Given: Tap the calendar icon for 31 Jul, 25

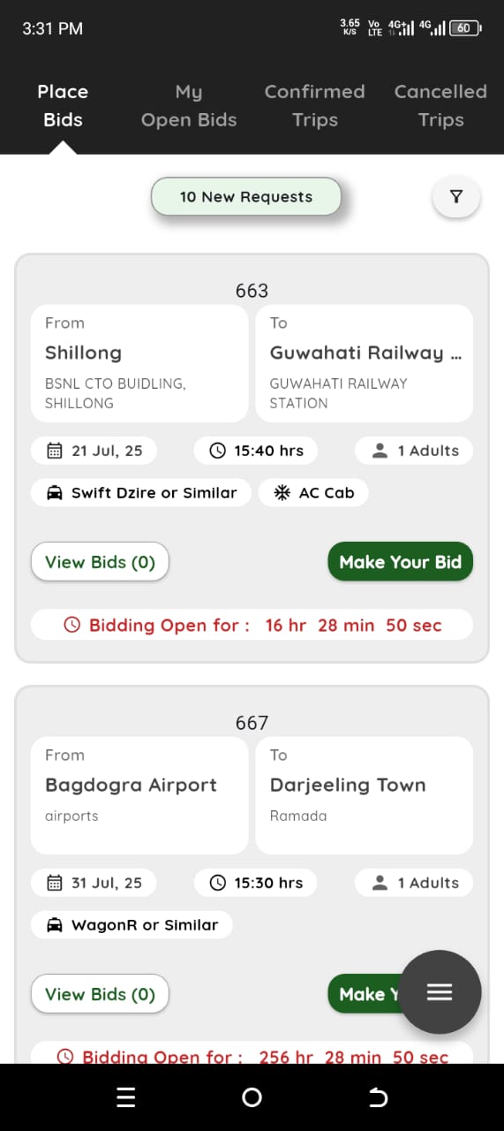Looking at the screenshot, I should (55, 883).
